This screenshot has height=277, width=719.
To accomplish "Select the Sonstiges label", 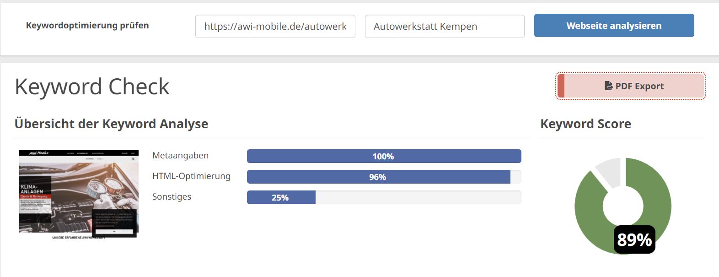I will click(x=172, y=197).
